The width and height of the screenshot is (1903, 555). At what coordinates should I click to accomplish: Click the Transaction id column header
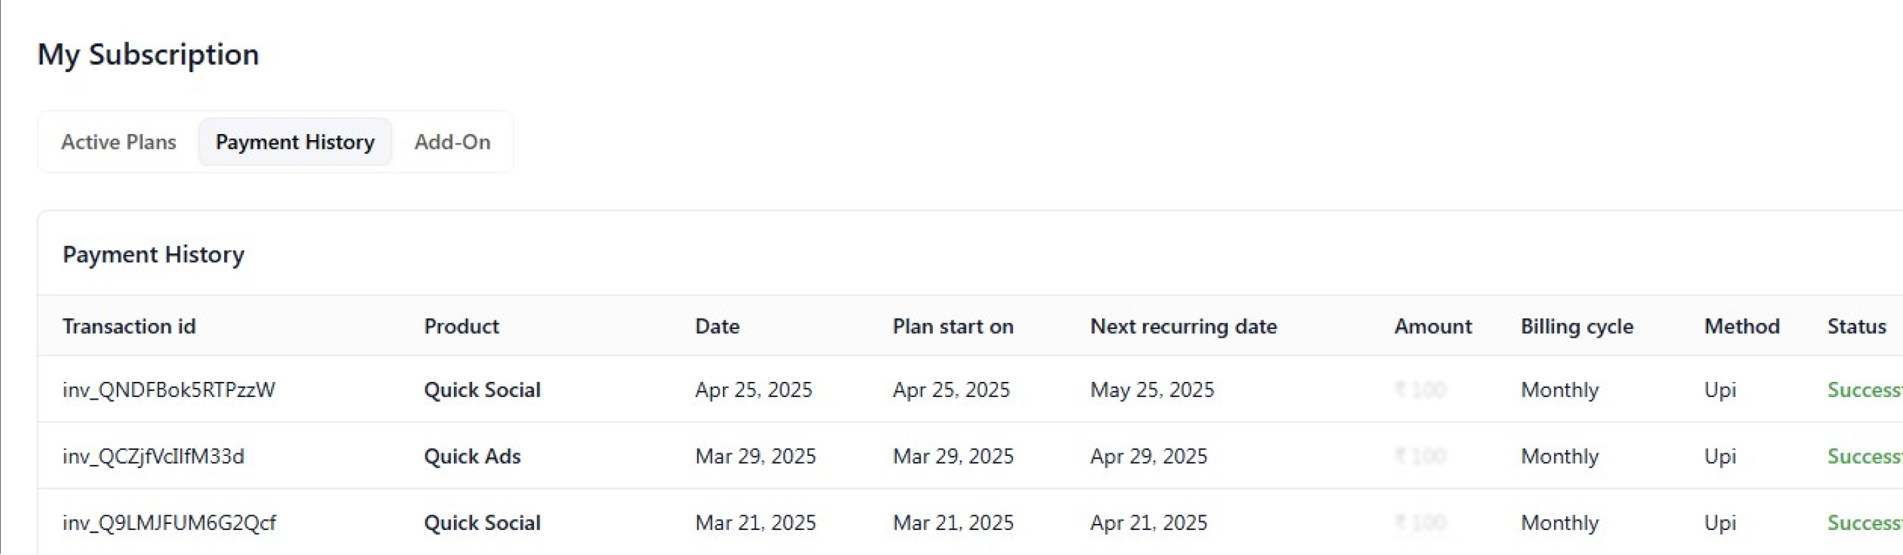click(130, 326)
